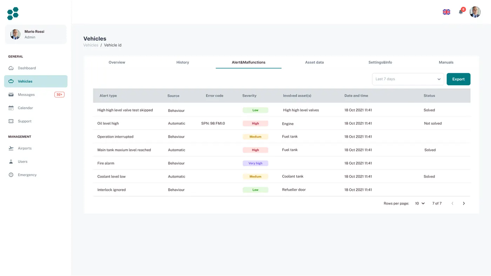This screenshot has width=491, height=276.
Task: Click the 'Engine' asset cell
Action: pos(288,124)
